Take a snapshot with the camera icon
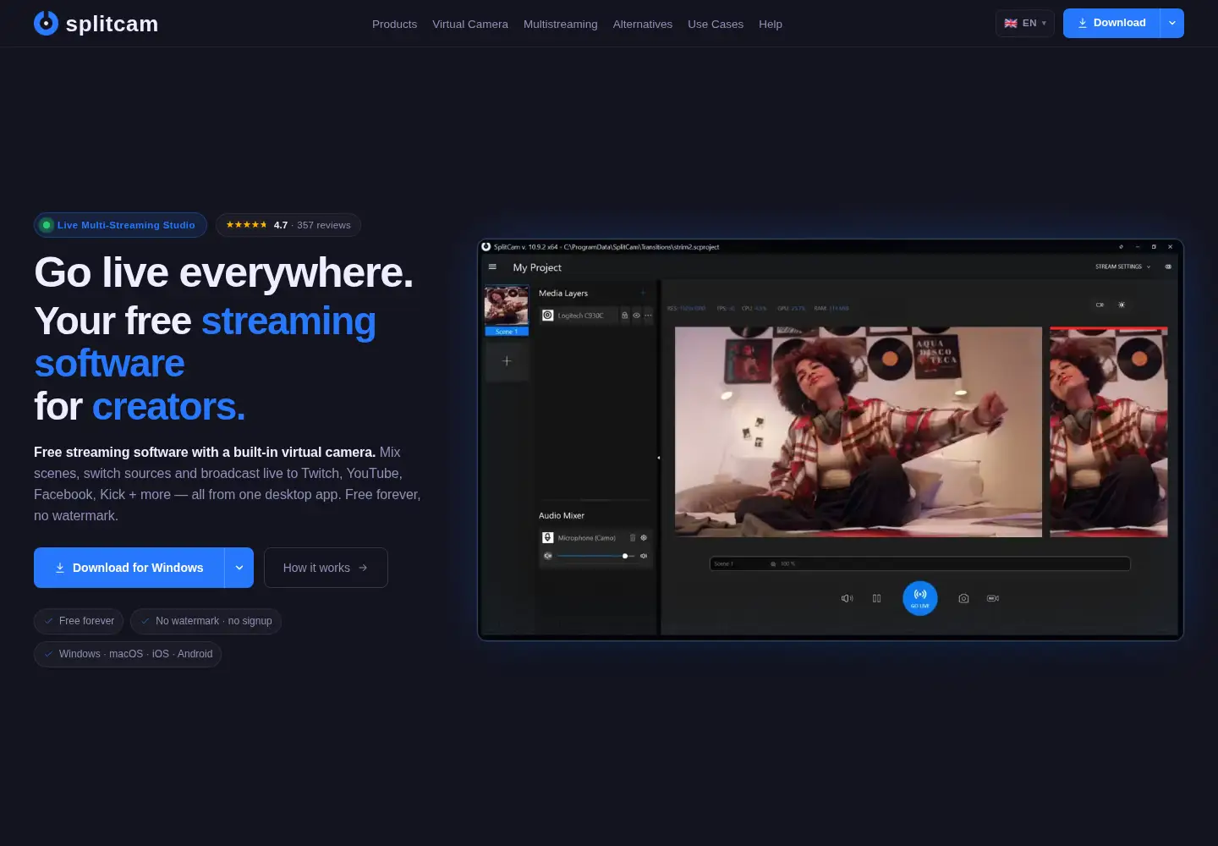This screenshot has height=846, width=1218. [963, 598]
